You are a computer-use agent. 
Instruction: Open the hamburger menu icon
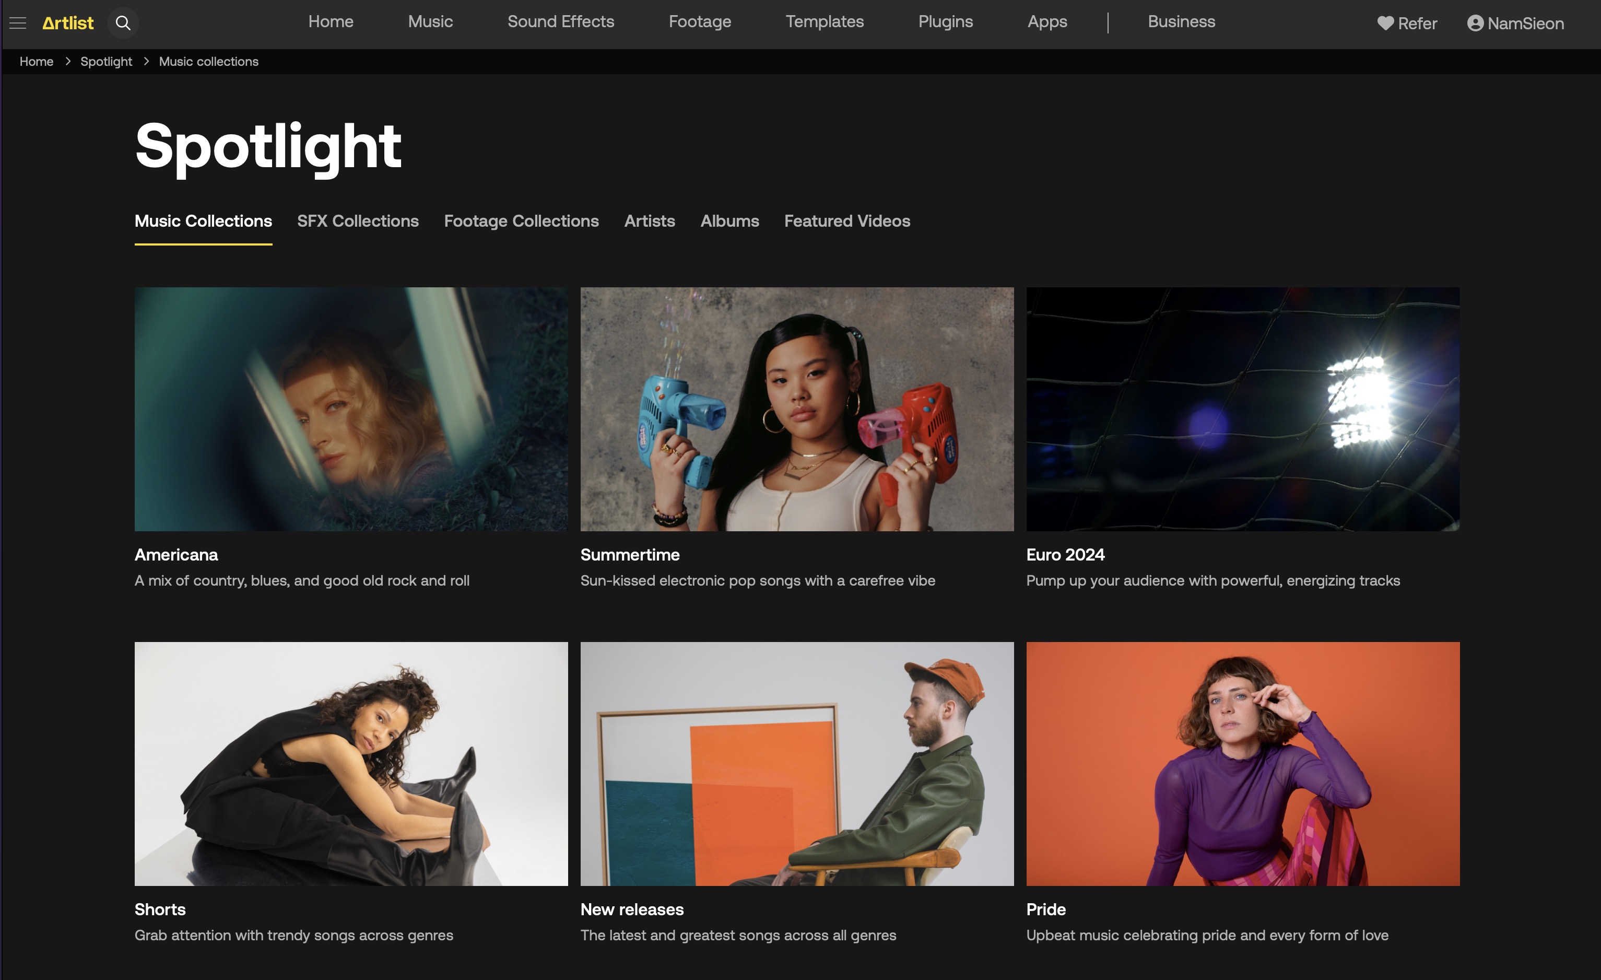coord(18,24)
